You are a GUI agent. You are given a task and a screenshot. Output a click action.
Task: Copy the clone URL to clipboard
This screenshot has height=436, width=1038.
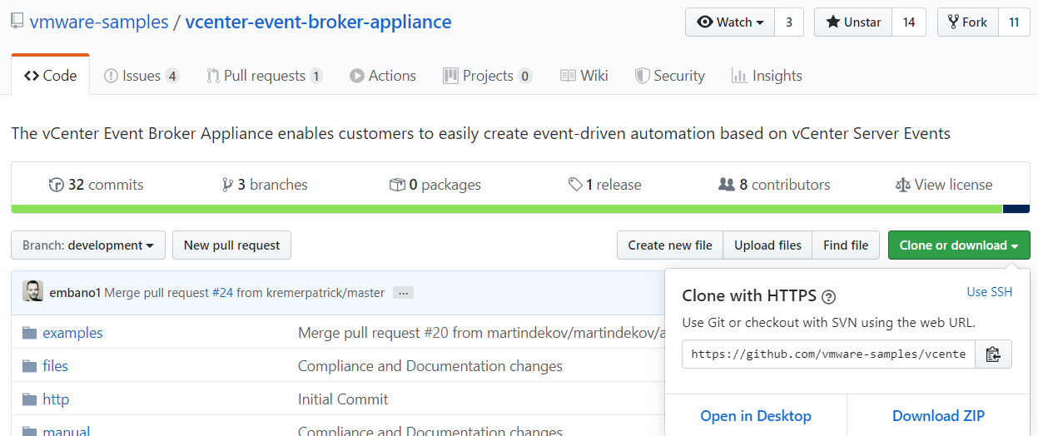pos(993,354)
